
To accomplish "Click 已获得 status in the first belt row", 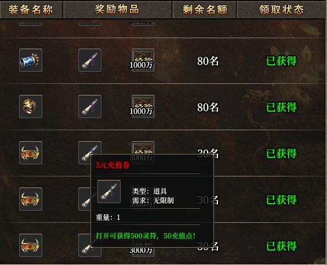I will click(x=281, y=153).
